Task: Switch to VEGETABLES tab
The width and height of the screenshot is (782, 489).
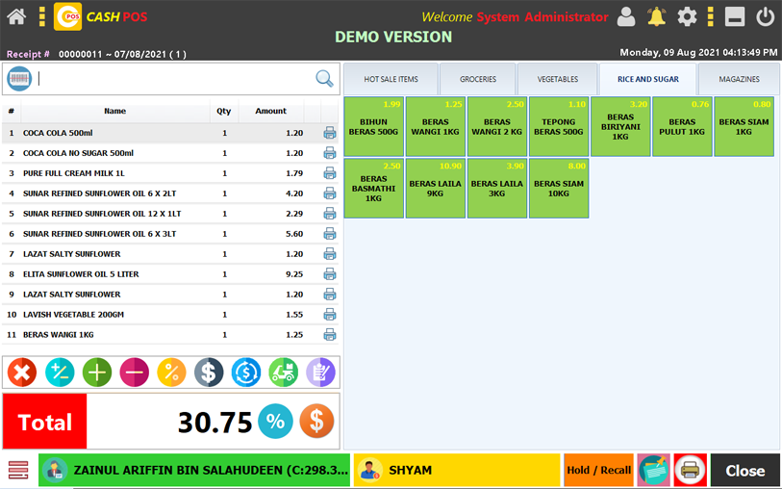Action: click(x=558, y=79)
